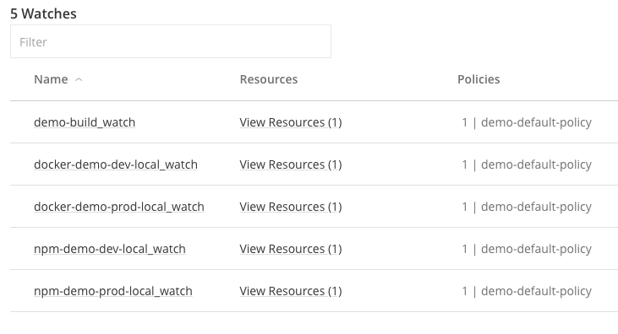This screenshot has width=618, height=334.
Task: Click the Resources column header
Action: [x=268, y=79]
